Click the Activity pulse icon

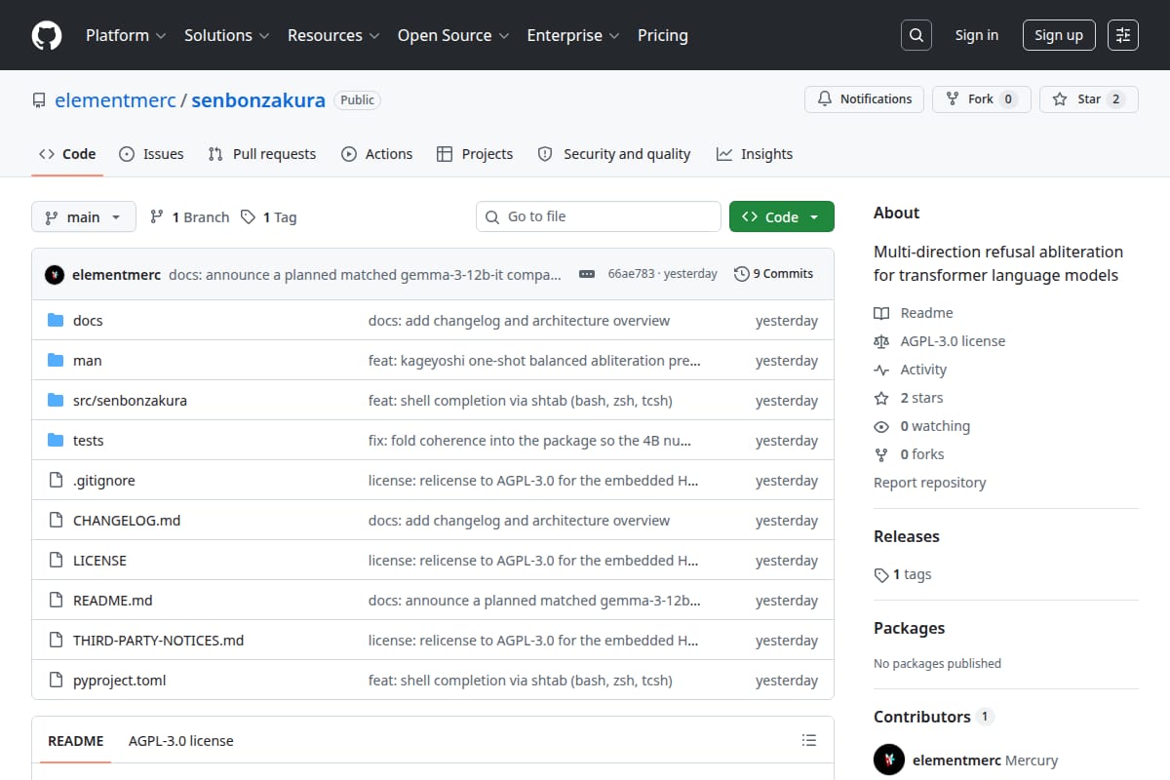(881, 370)
